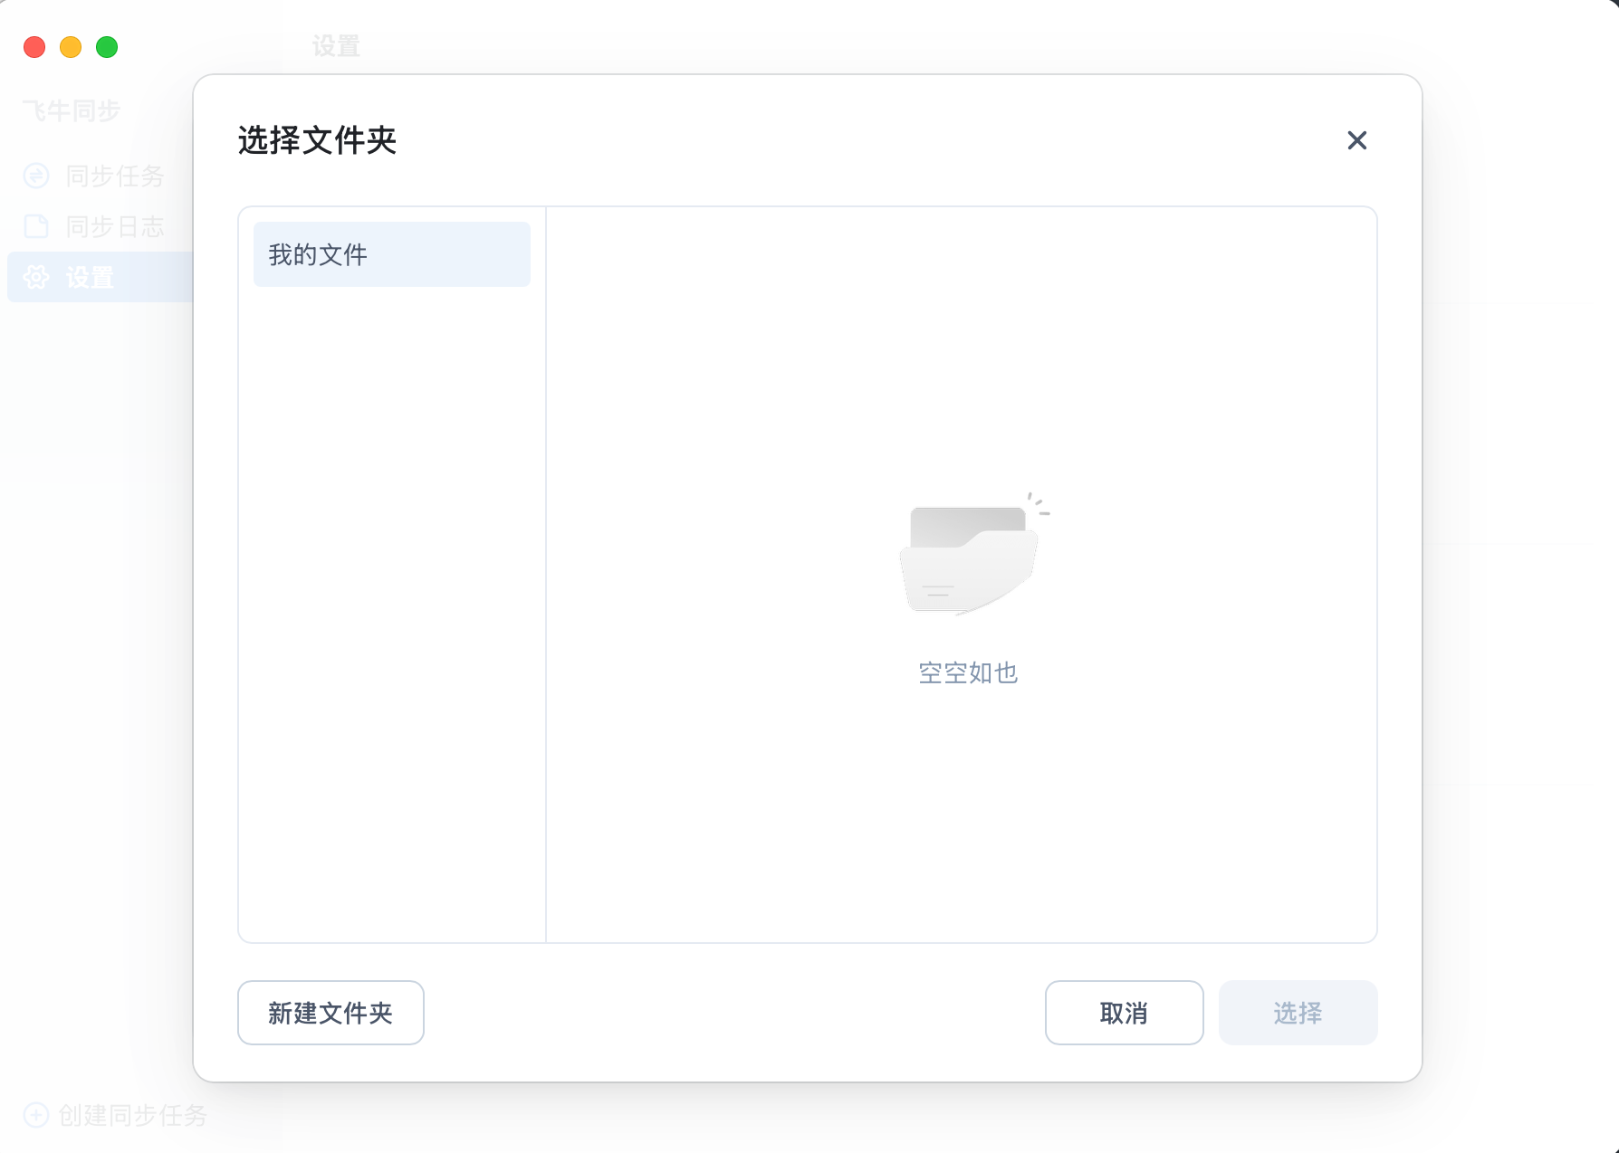Screen dimensions: 1619x1153
Task: Click the 选择 confirm button
Action: pyautogui.click(x=1298, y=1013)
